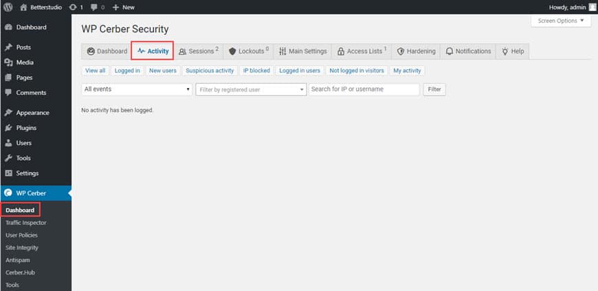Click the New plus icon in admin bar
This screenshot has height=291, width=598.
click(x=116, y=8)
